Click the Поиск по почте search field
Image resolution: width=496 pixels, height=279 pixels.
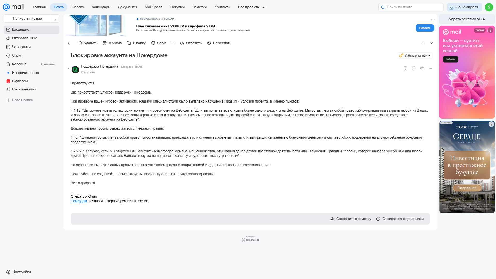(411, 7)
